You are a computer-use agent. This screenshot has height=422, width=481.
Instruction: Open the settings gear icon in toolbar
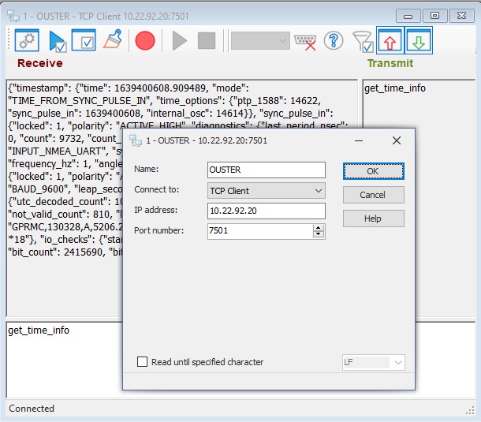[27, 41]
